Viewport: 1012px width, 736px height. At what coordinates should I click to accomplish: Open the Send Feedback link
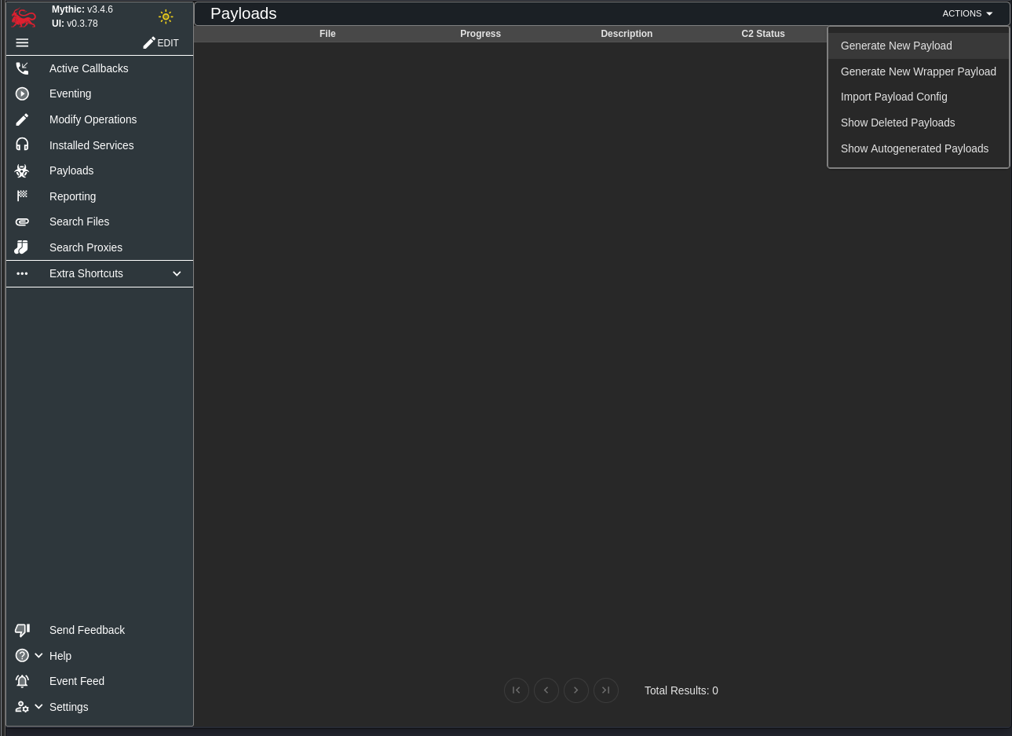(x=86, y=630)
